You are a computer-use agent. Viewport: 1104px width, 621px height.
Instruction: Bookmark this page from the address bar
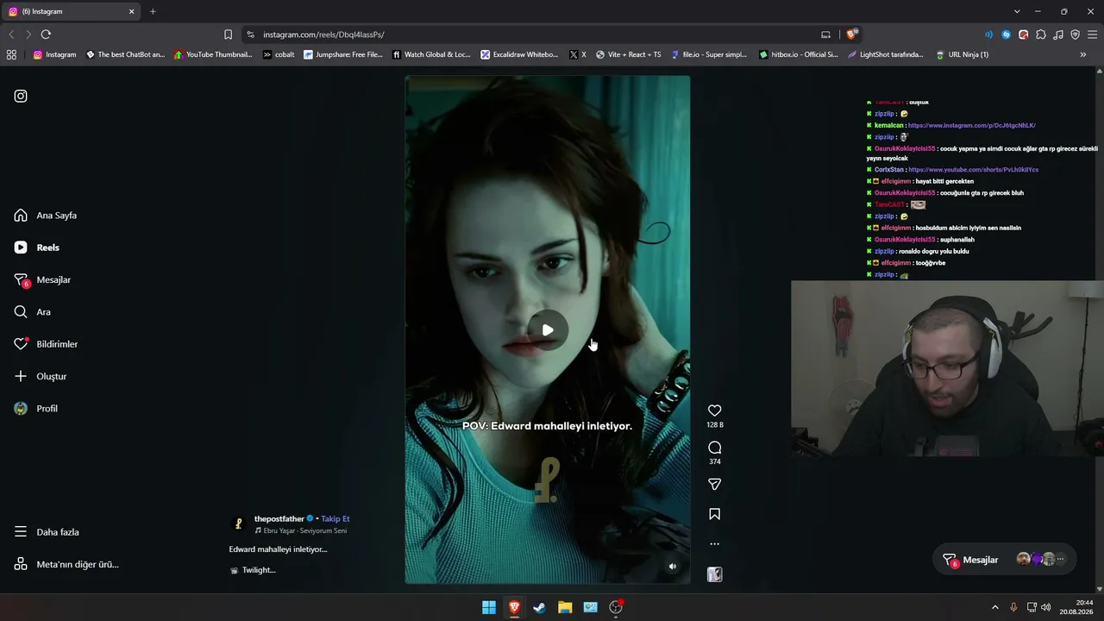(x=228, y=34)
